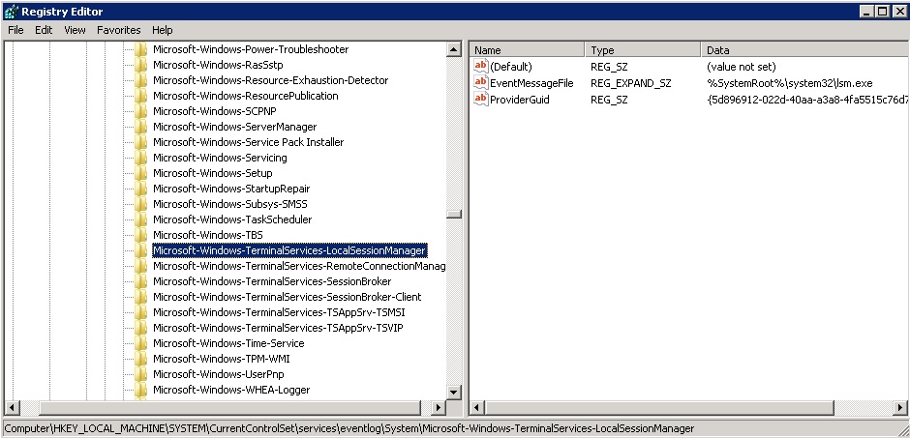Image resolution: width=910 pixels, height=438 pixels.
Task: Click folder icon of Microsoft-Windows-SCPNP
Action: click(140, 111)
